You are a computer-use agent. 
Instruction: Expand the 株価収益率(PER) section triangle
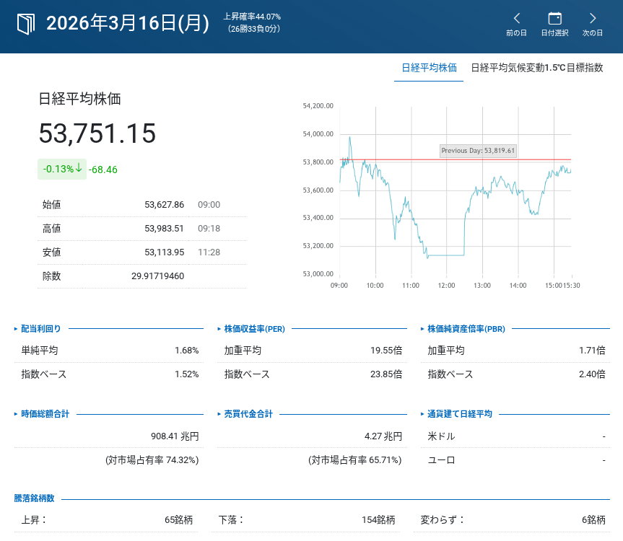(219, 329)
